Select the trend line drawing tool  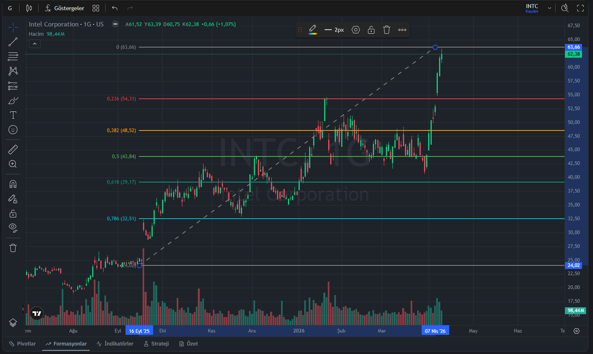13,42
